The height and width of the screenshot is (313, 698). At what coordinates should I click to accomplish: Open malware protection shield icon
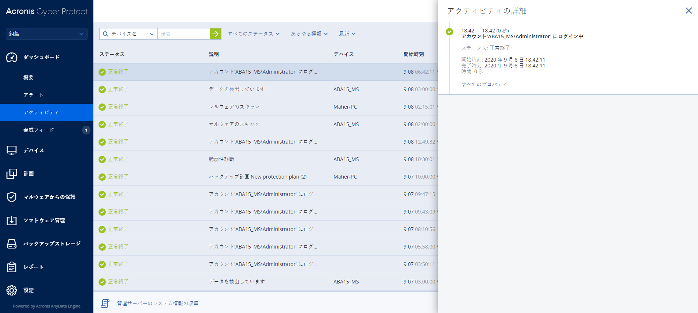[12, 197]
